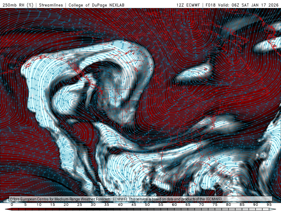The width and height of the screenshot is (281, 211).
Task: Select the "Streamlines" label in the header
Action: pos(51,5)
